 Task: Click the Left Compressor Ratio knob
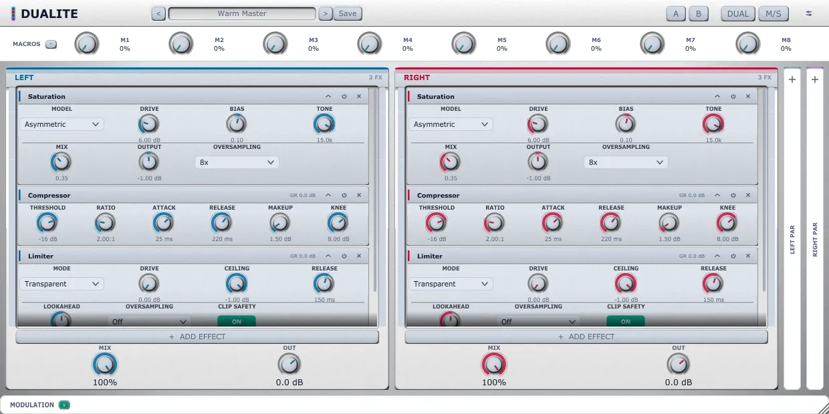pos(106,222)
